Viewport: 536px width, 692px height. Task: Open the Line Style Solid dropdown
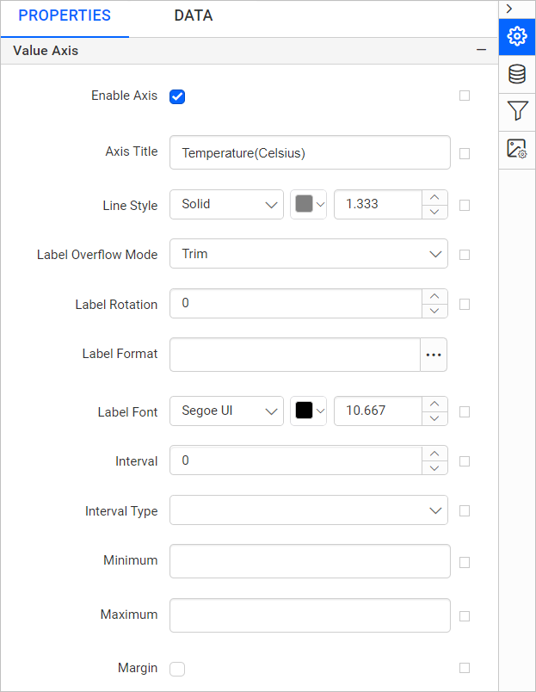(x=226, y=204)
